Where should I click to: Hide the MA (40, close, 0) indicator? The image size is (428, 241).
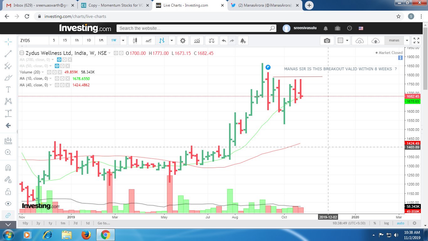click(57, 85)
